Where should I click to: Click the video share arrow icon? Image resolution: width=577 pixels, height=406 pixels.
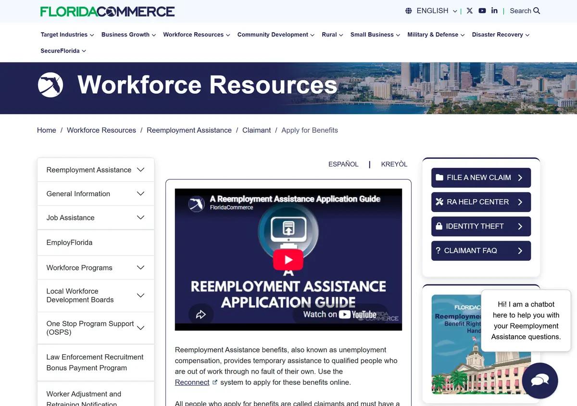tap(201, 315)
